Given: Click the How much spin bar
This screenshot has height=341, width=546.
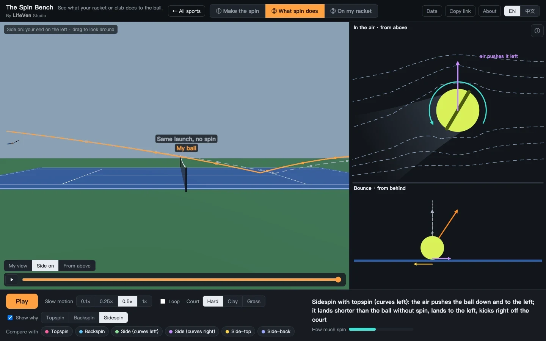Looking at the screenshot, I should pyautogui.click(x=381, y=329).
